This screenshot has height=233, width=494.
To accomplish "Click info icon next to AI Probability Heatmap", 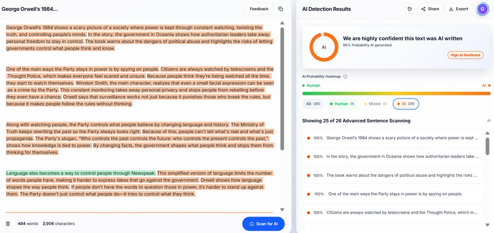I will pos(345,76).
